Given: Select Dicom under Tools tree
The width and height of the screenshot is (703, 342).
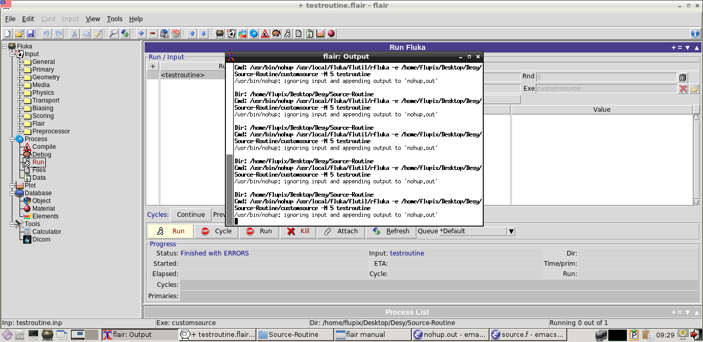Looking at the screenshot, I should point(41,240).
